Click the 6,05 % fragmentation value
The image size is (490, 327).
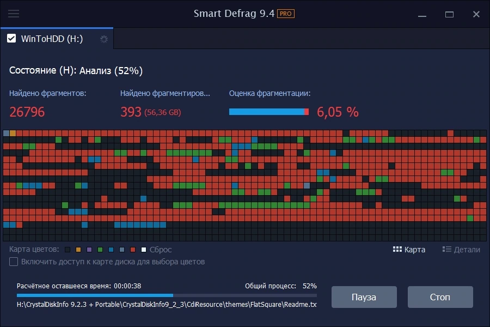pos(338,112)
